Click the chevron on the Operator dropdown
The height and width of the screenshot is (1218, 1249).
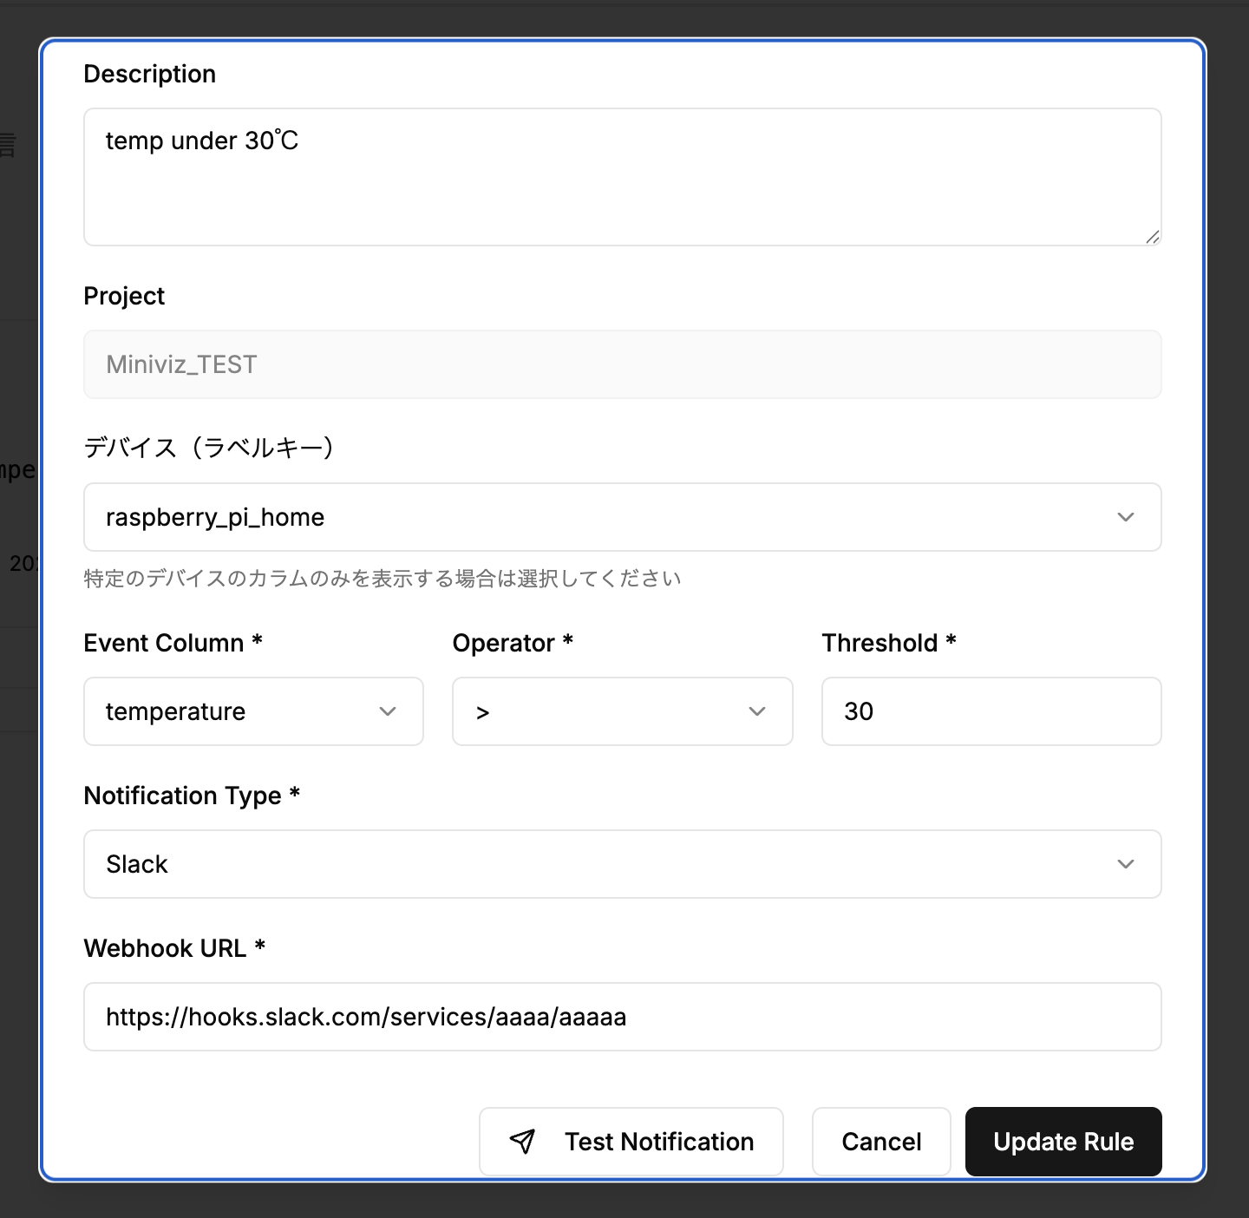756,711
